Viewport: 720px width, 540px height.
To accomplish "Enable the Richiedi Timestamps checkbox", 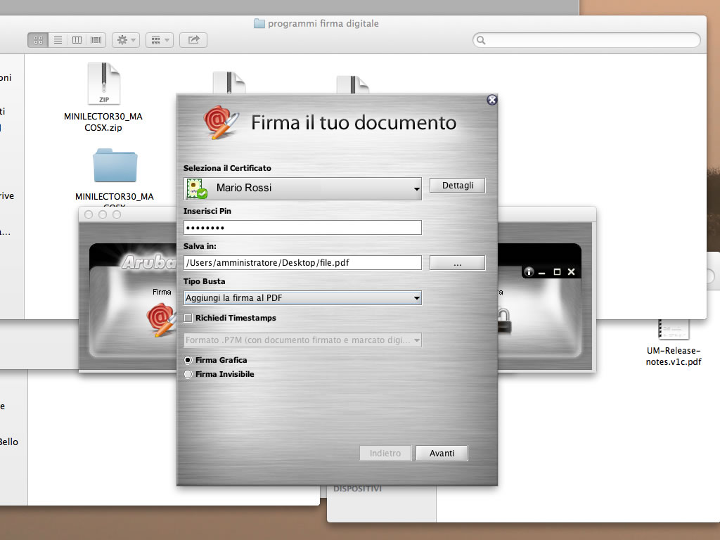I will (x=188, y=318).
